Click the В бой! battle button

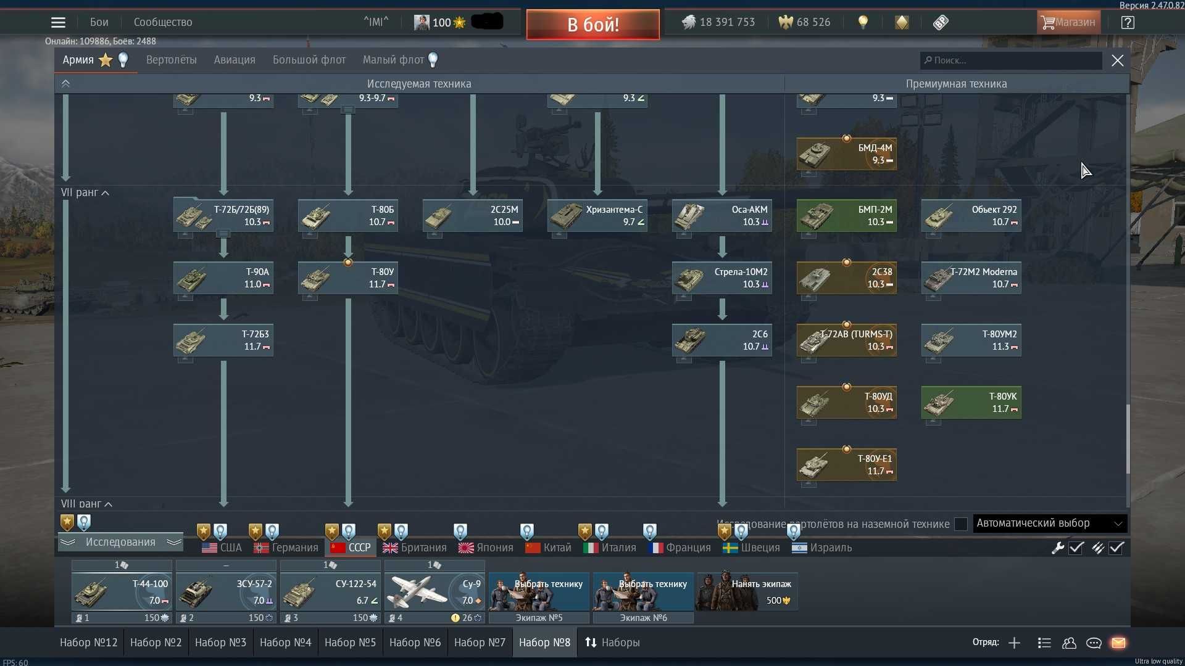click(593, 25)
